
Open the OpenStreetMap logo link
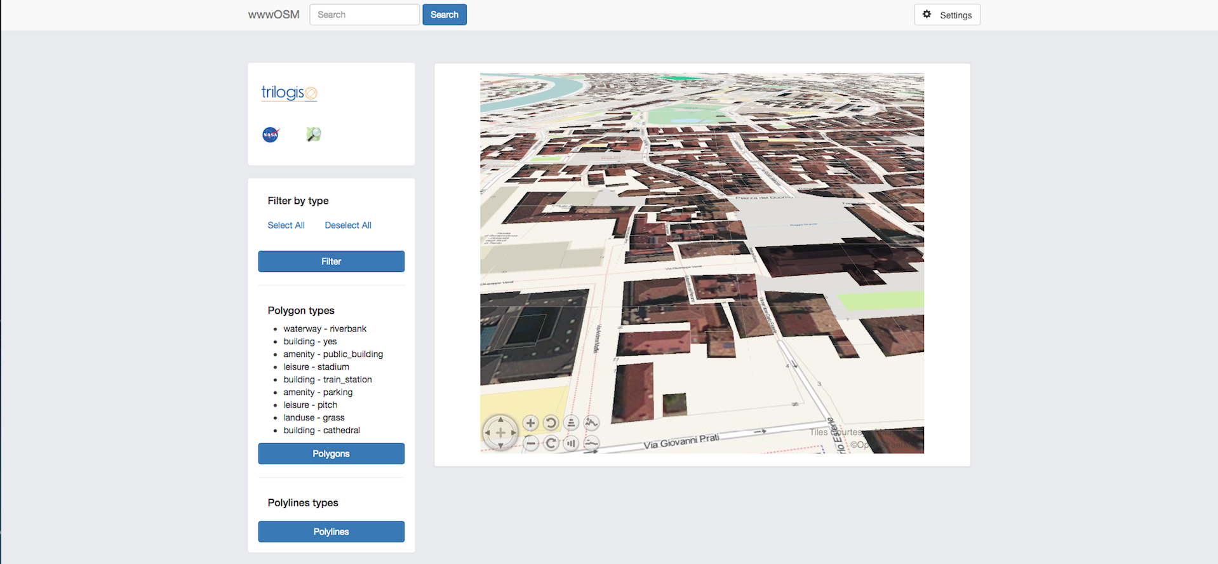click(x=314, y=134)
